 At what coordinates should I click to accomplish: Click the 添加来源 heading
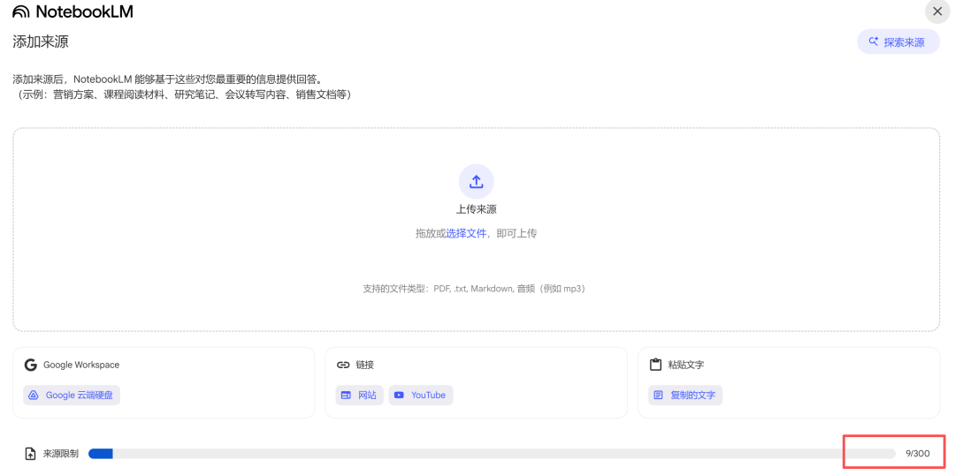[x=40, y=42]
